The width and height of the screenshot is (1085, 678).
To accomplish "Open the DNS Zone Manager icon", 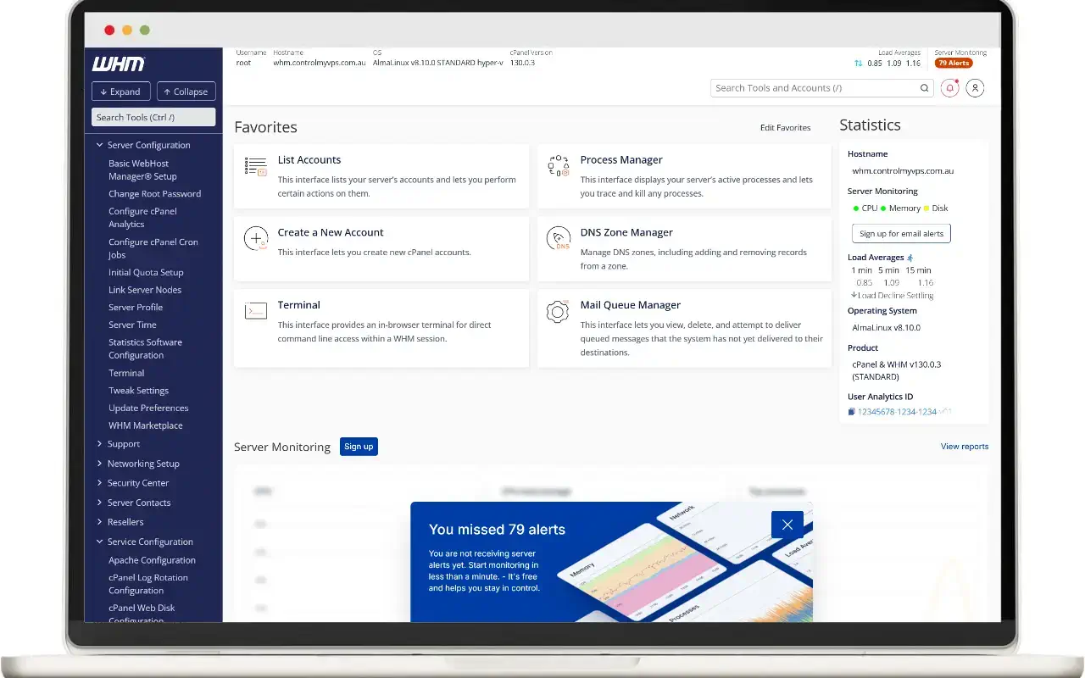I will coord(558,239).
